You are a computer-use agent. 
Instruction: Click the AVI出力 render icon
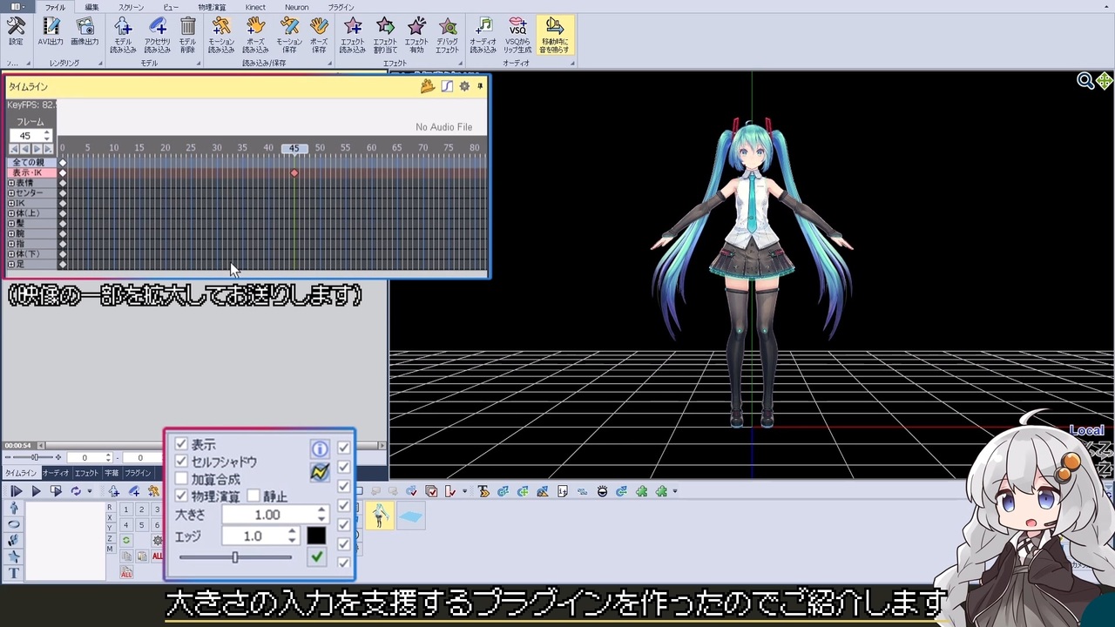tap(51, 33)
